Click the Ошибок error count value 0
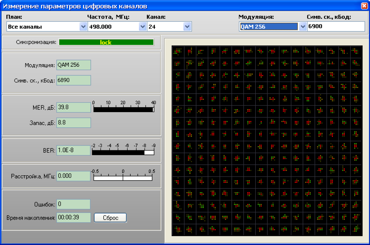Viewport: 370px width, 245px height. 73,204
